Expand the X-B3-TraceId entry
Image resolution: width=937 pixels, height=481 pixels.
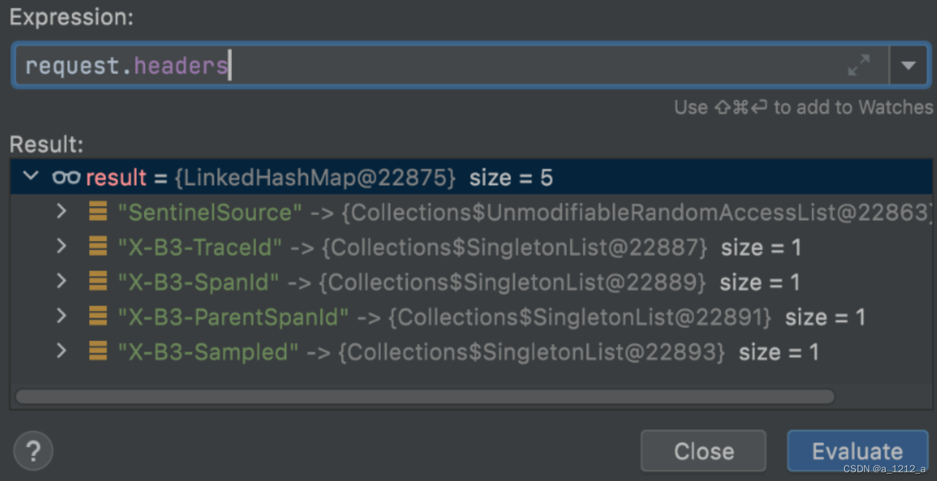[x=62, y=247]
